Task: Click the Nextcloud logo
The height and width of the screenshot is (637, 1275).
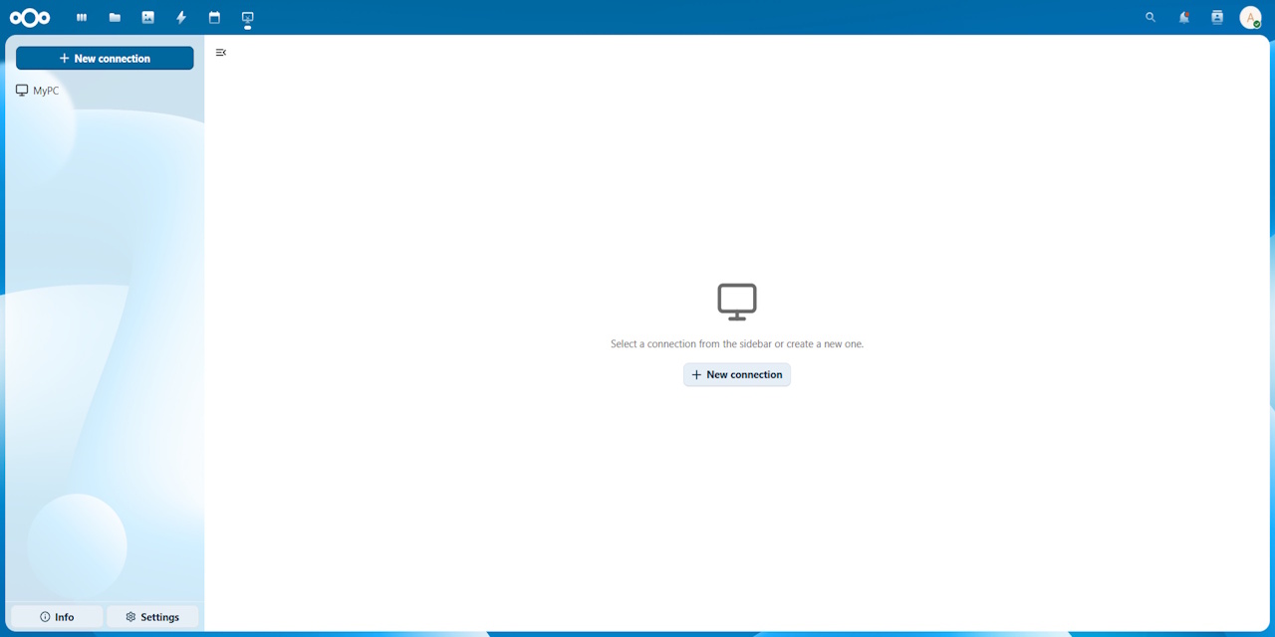Action: (x=30, y=18)
